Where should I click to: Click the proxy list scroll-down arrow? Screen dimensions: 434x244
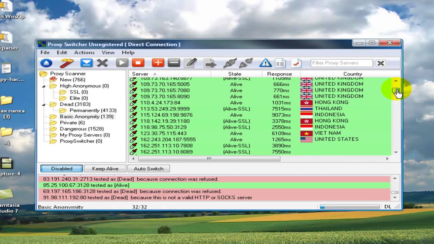[396, 152]
